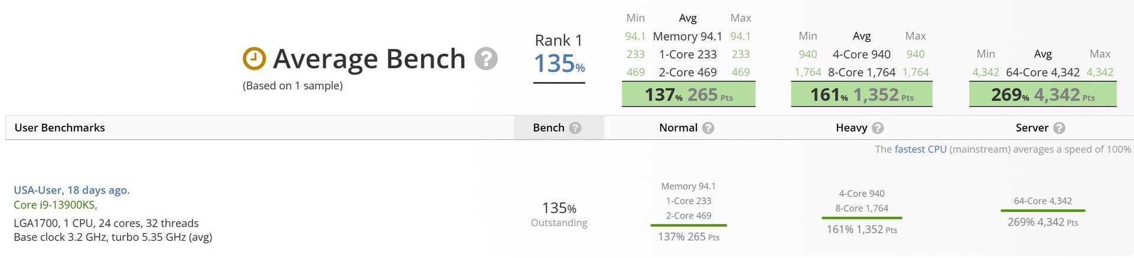The width and height of the screenshot is (1134, 258).
Task: Click the Normal column question mark icon
Action: pos(708,128)
